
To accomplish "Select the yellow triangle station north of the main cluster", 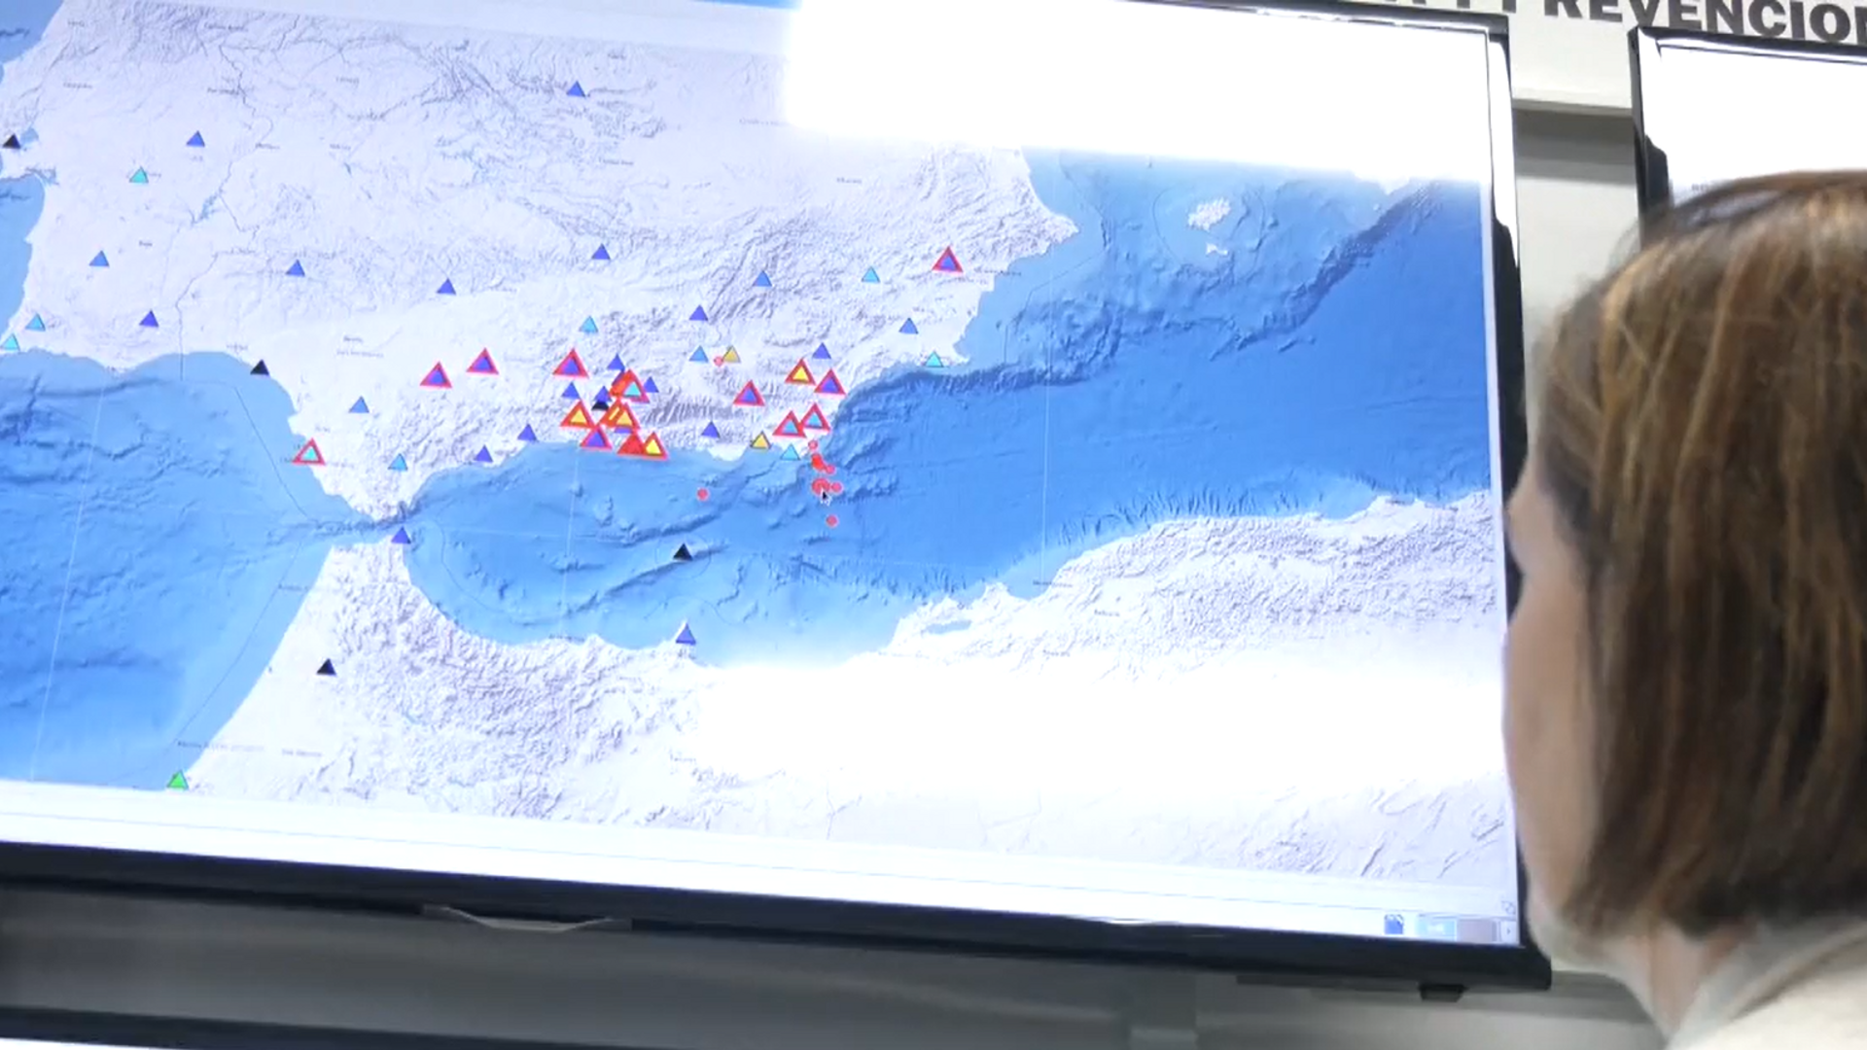I will [730, 354].
